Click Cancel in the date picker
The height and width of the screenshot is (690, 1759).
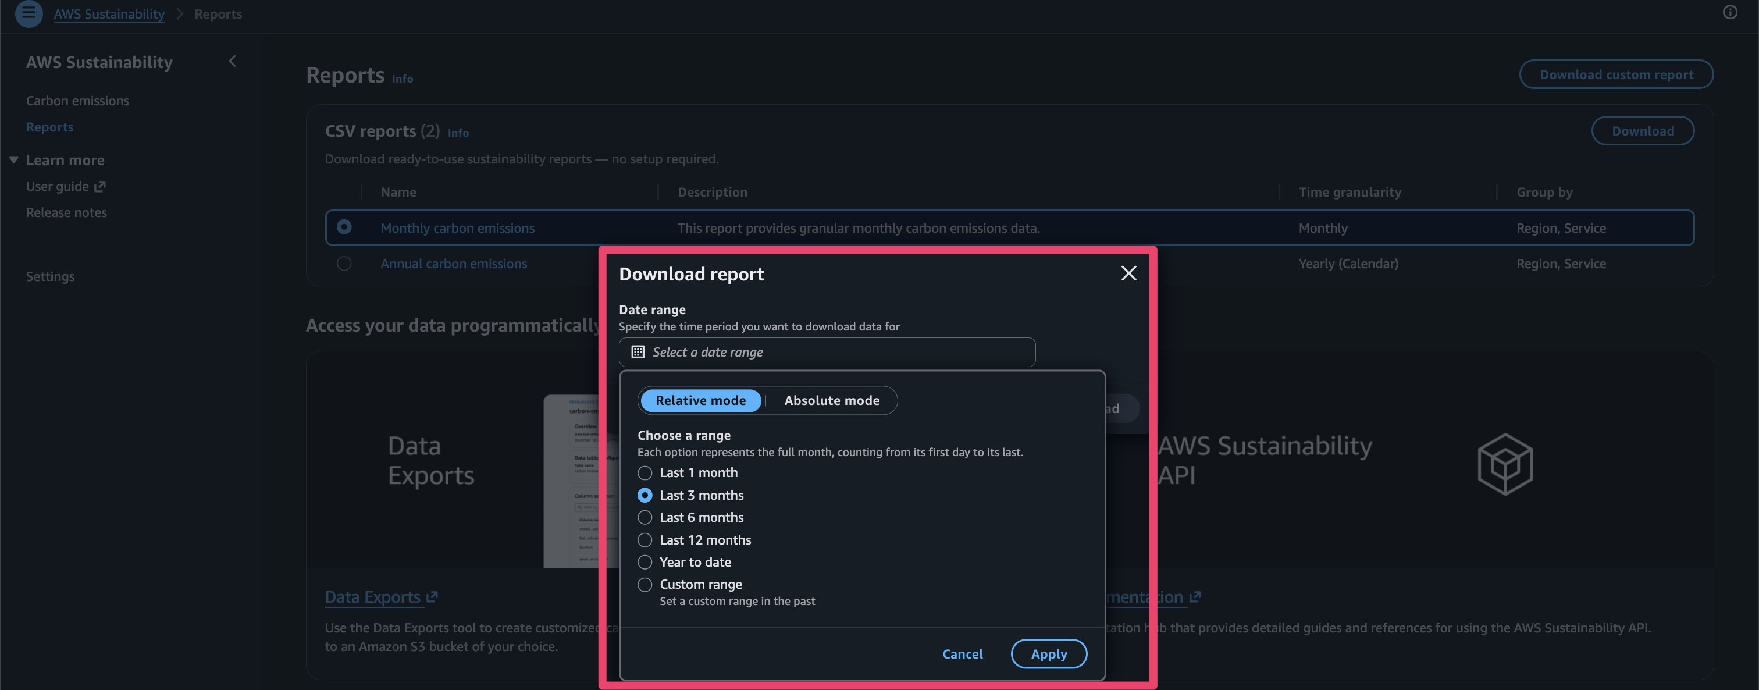962,654
